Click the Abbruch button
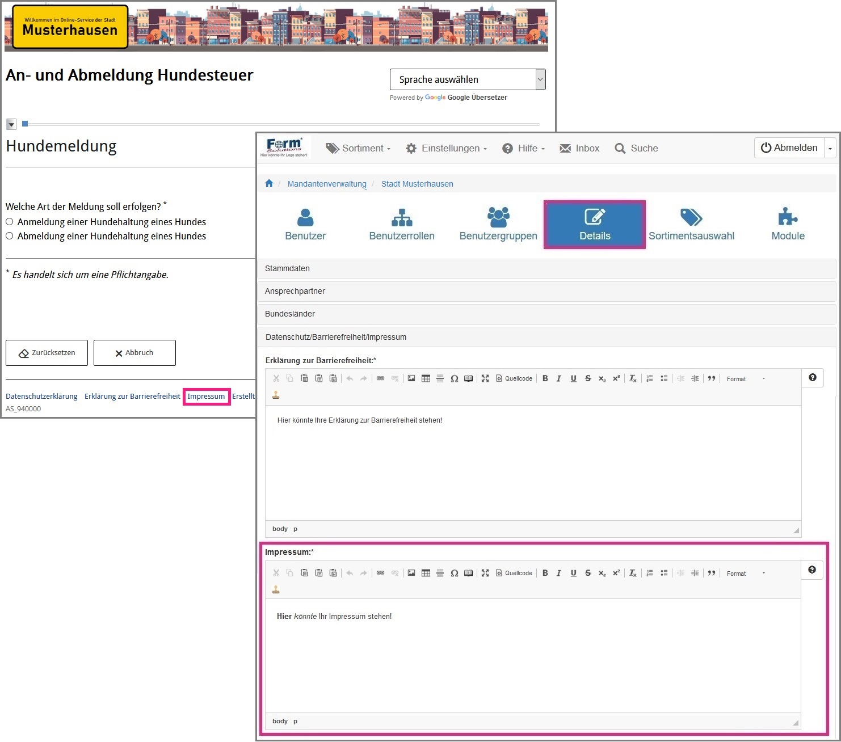841x742 pixels. [134, 353]
